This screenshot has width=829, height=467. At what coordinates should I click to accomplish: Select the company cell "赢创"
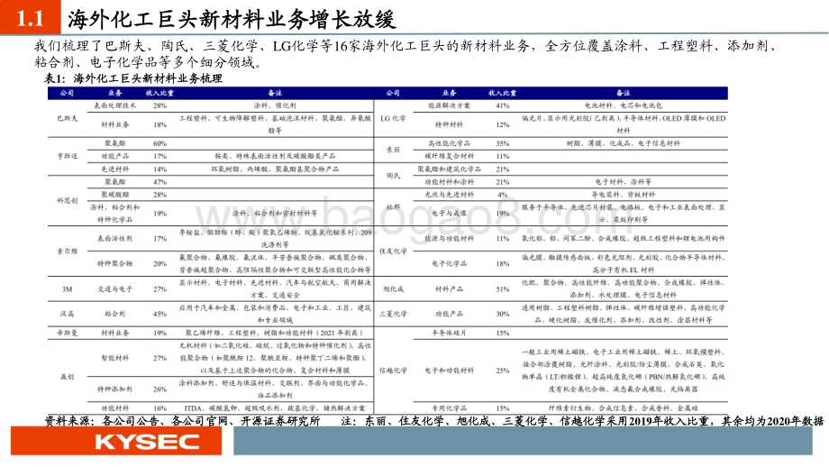coord(68,377)
